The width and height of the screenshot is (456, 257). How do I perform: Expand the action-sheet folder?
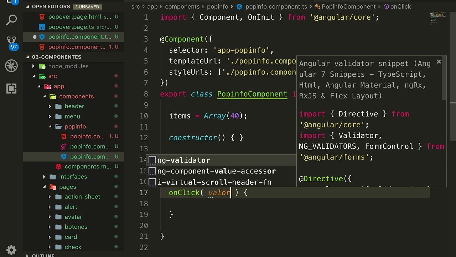click(50, 197)
